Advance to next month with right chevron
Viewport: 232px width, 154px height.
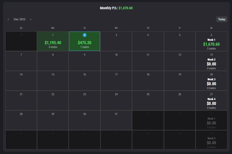click(31, 20)
